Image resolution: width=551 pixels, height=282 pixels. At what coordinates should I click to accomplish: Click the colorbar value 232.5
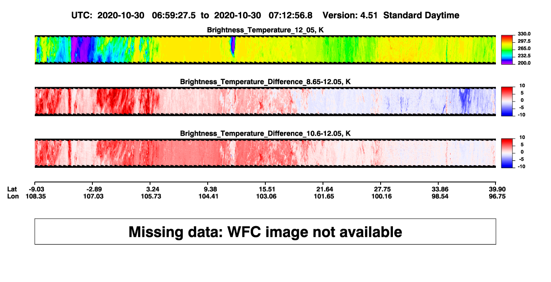click(524, 55)
